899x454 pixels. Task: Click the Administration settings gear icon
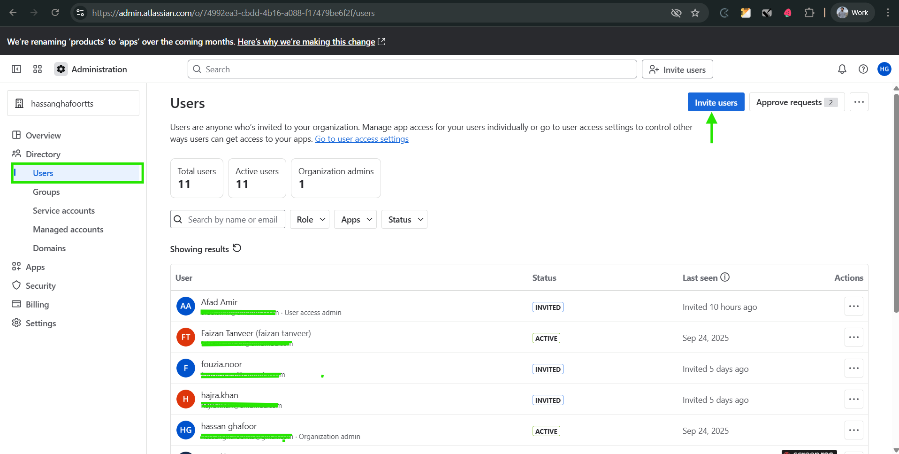[x=61, y=69]
